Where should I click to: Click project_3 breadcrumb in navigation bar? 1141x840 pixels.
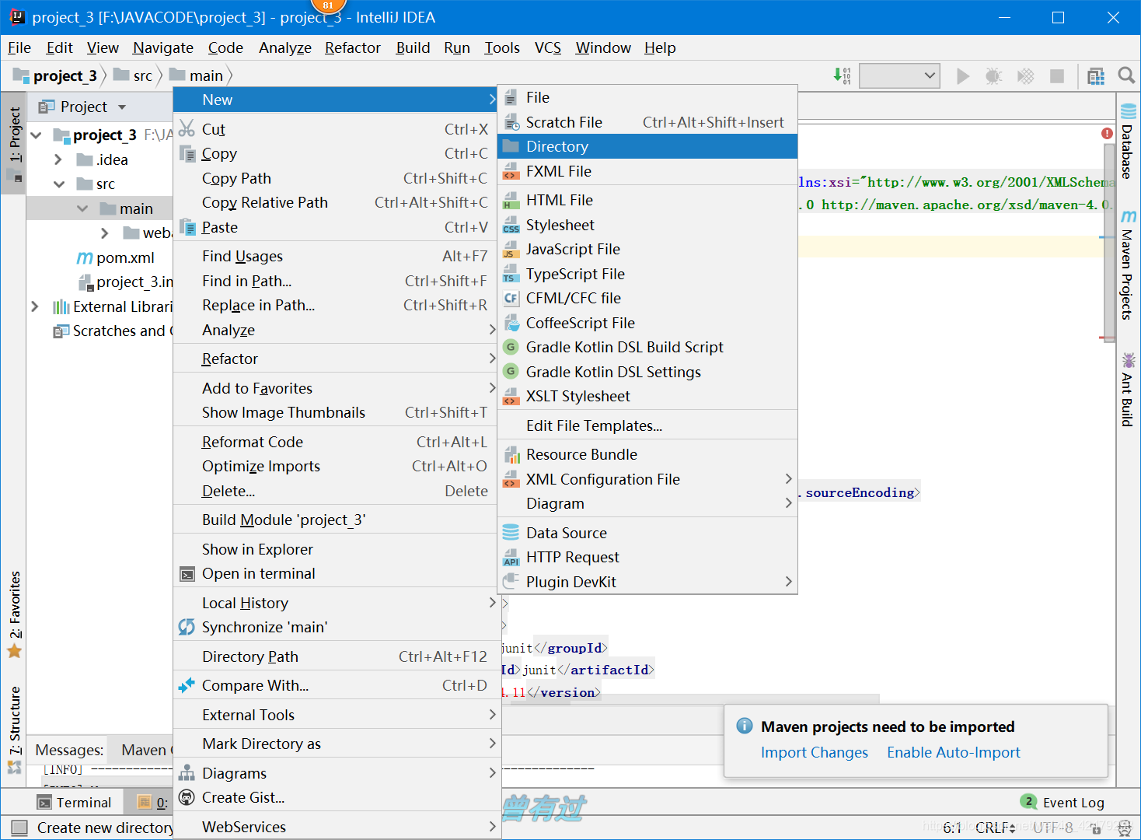[x=56, y=75]
